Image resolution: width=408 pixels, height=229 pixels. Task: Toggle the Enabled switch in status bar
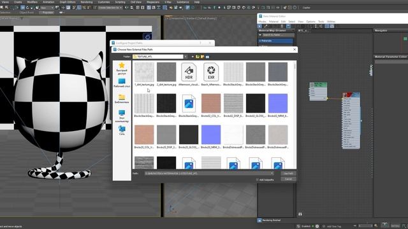306,226
